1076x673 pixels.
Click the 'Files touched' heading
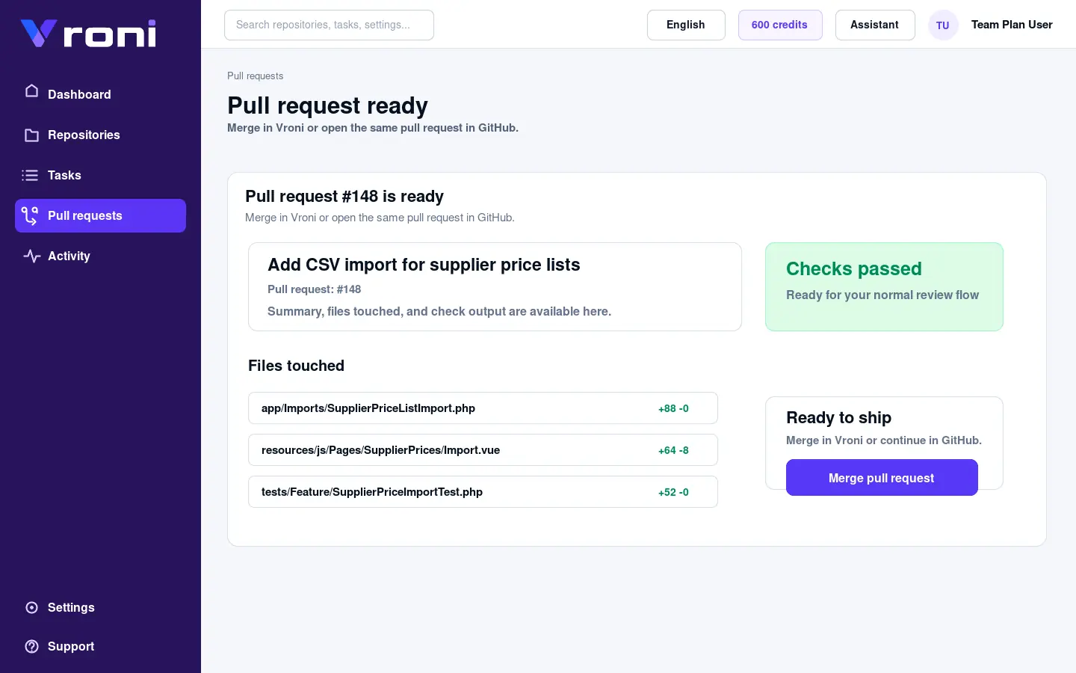[296, 366]
